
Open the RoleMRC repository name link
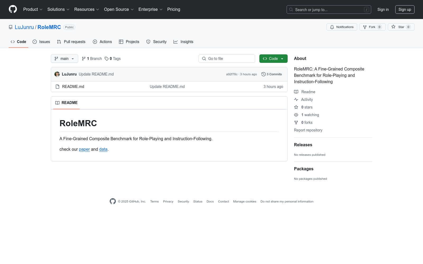click(49, 27)
